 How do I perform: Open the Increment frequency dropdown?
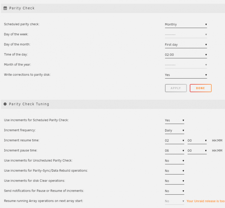tap(174, 131)
